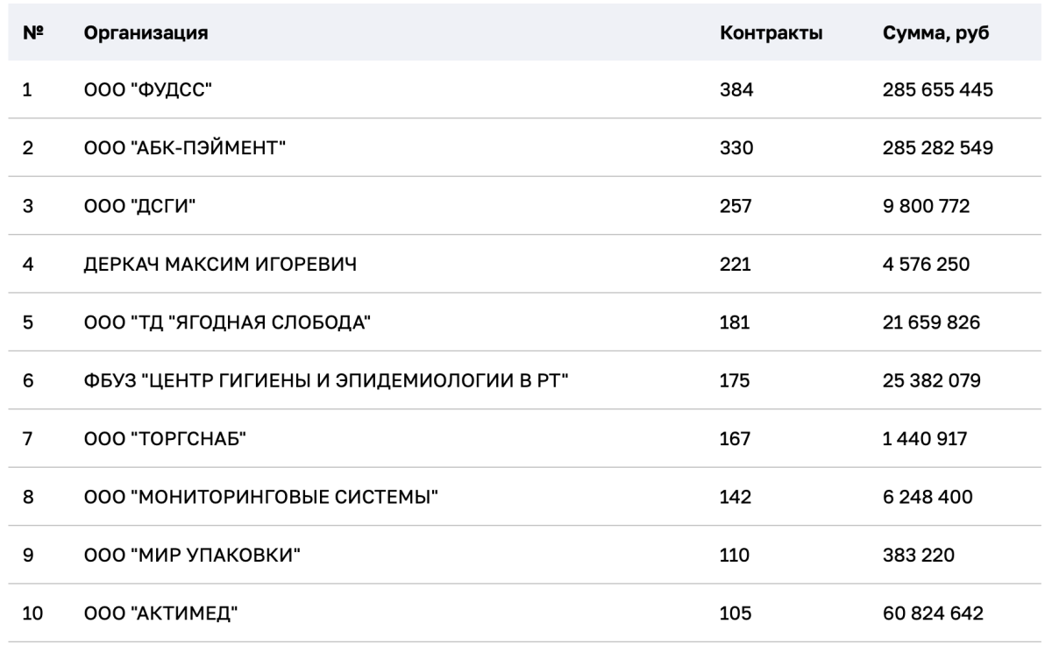Click the 384 contracts count cell
The height and width of the screenshot is (659, 1052).
pyautogui.click(x=736, y=89)
